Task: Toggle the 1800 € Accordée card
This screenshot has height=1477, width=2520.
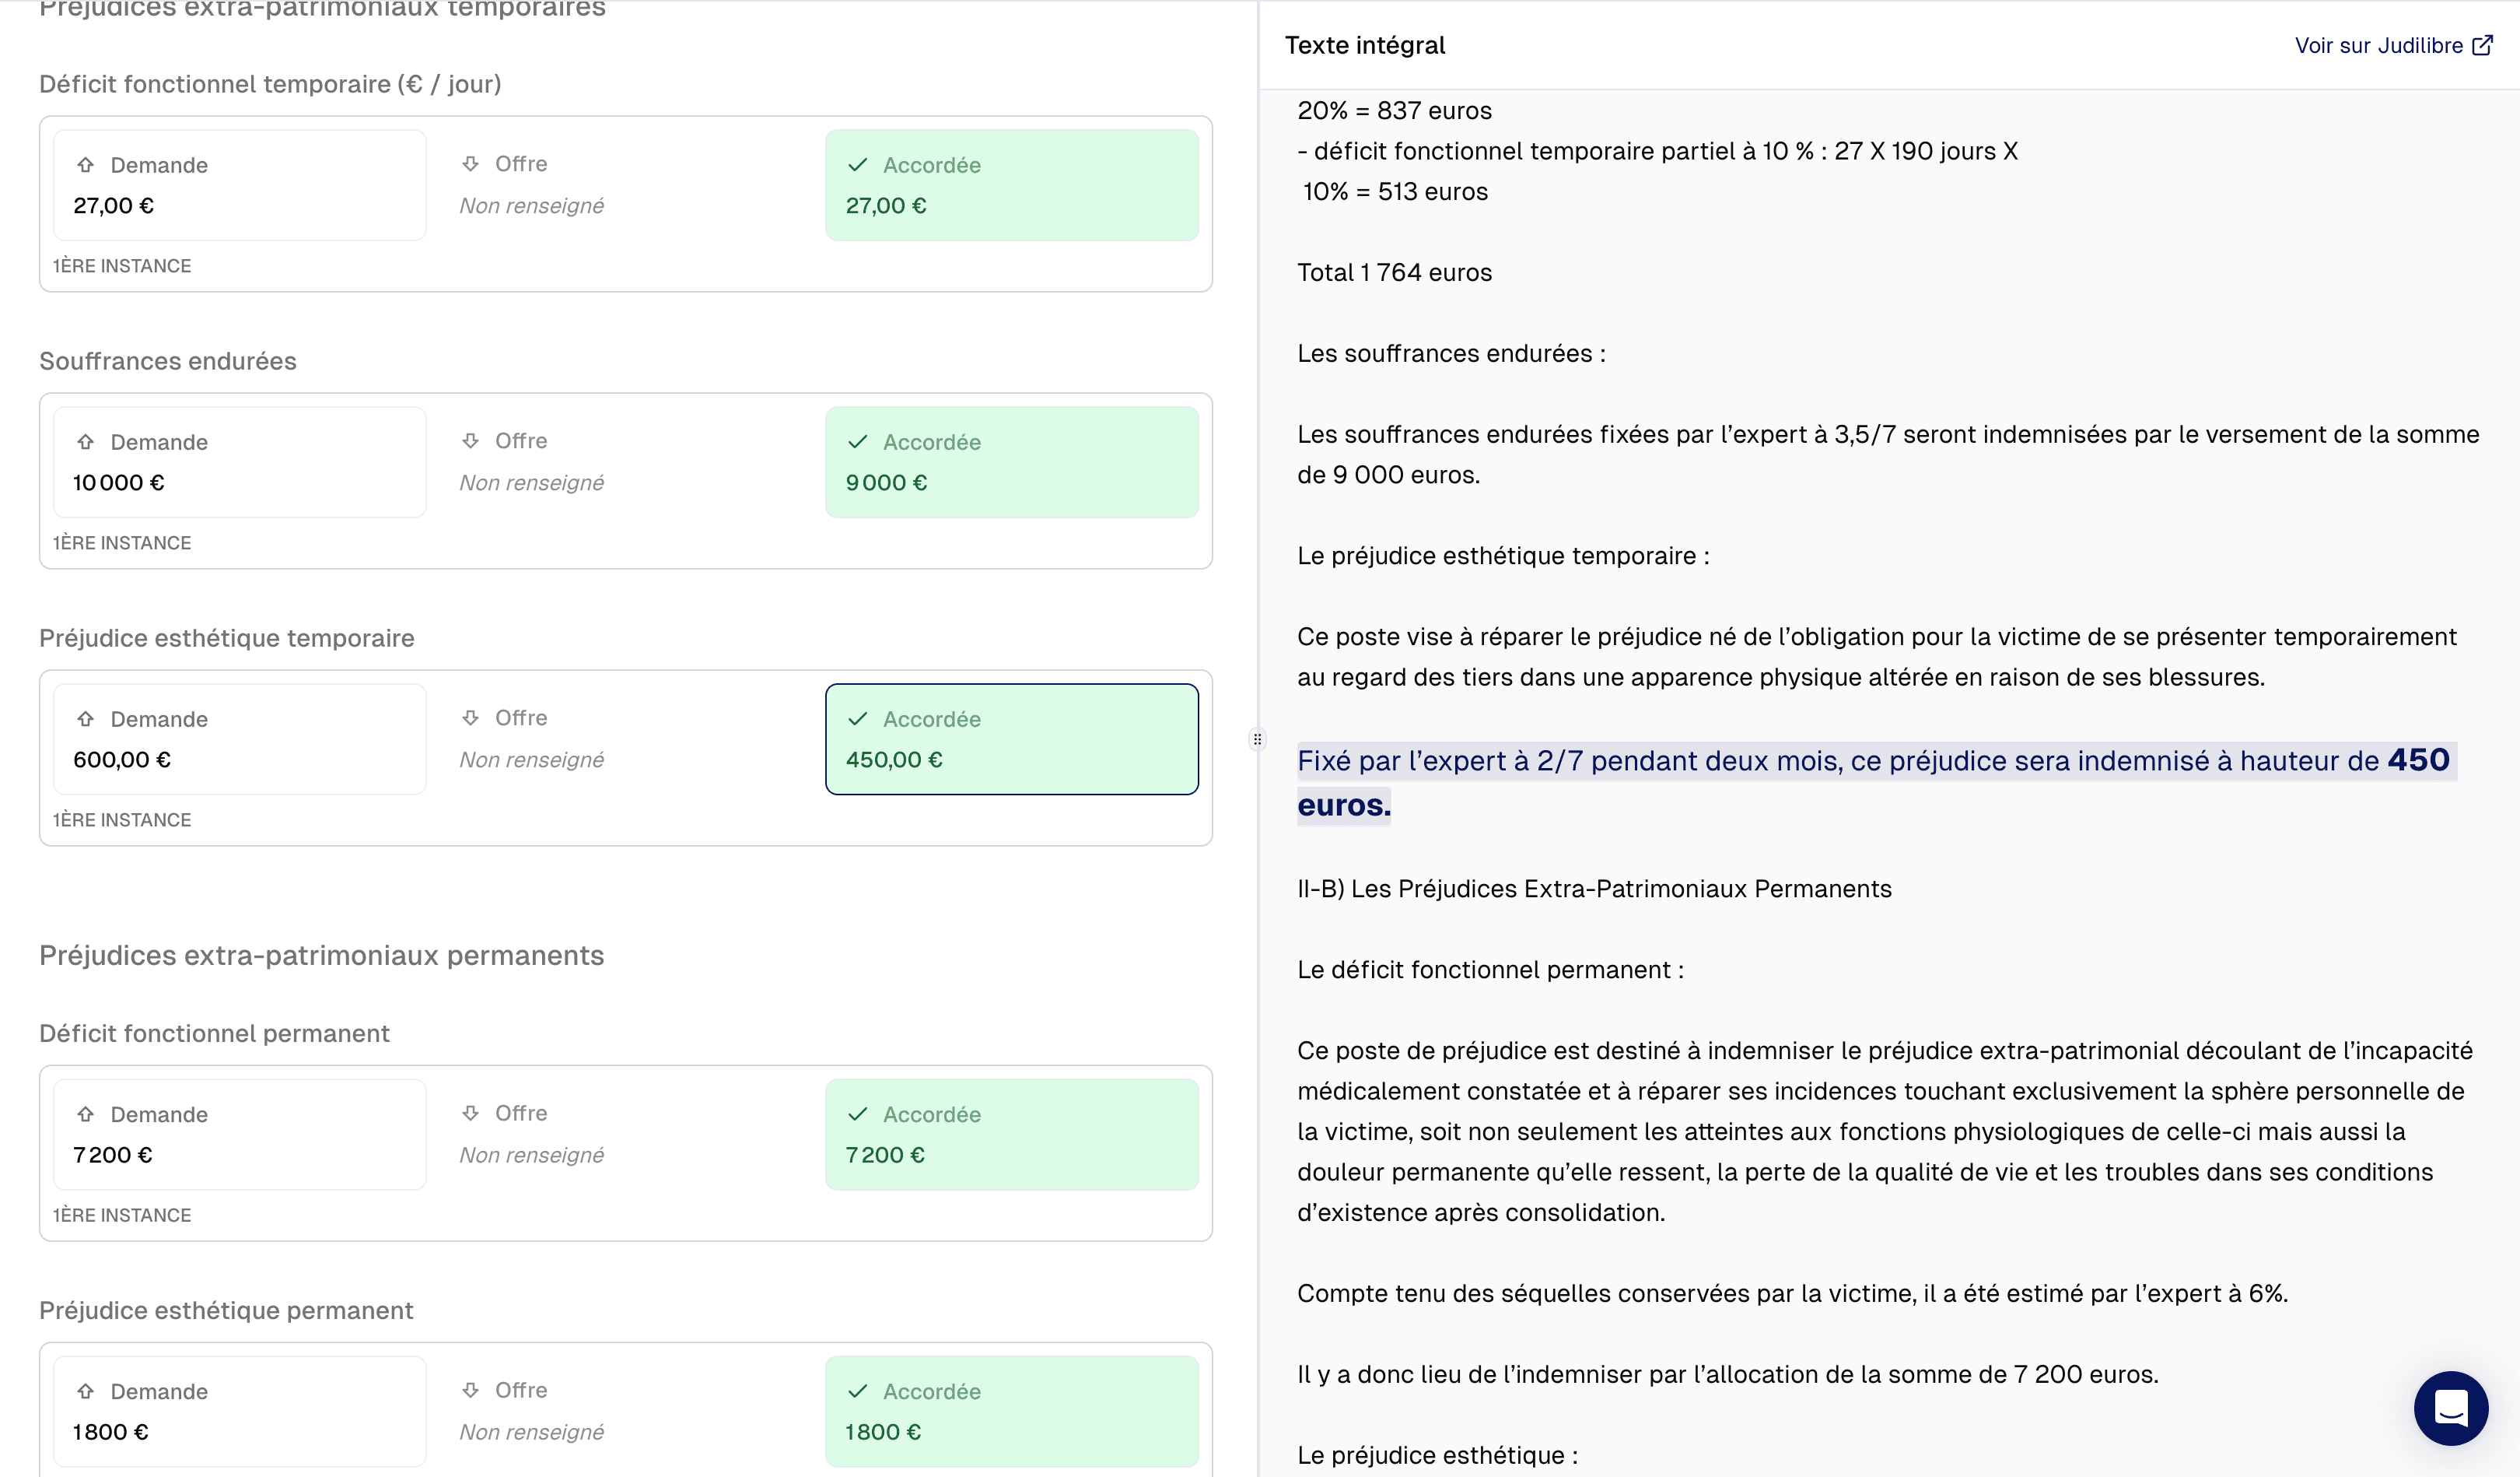Action: click(x=1012, y=1411)
